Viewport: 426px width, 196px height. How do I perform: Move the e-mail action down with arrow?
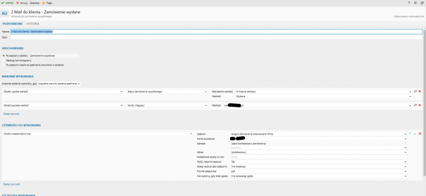(x=414, y=134)
